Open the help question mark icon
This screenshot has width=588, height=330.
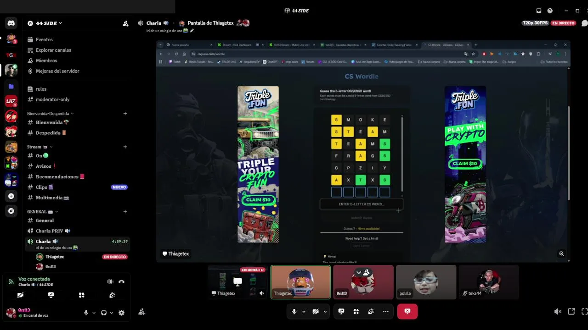550,11
